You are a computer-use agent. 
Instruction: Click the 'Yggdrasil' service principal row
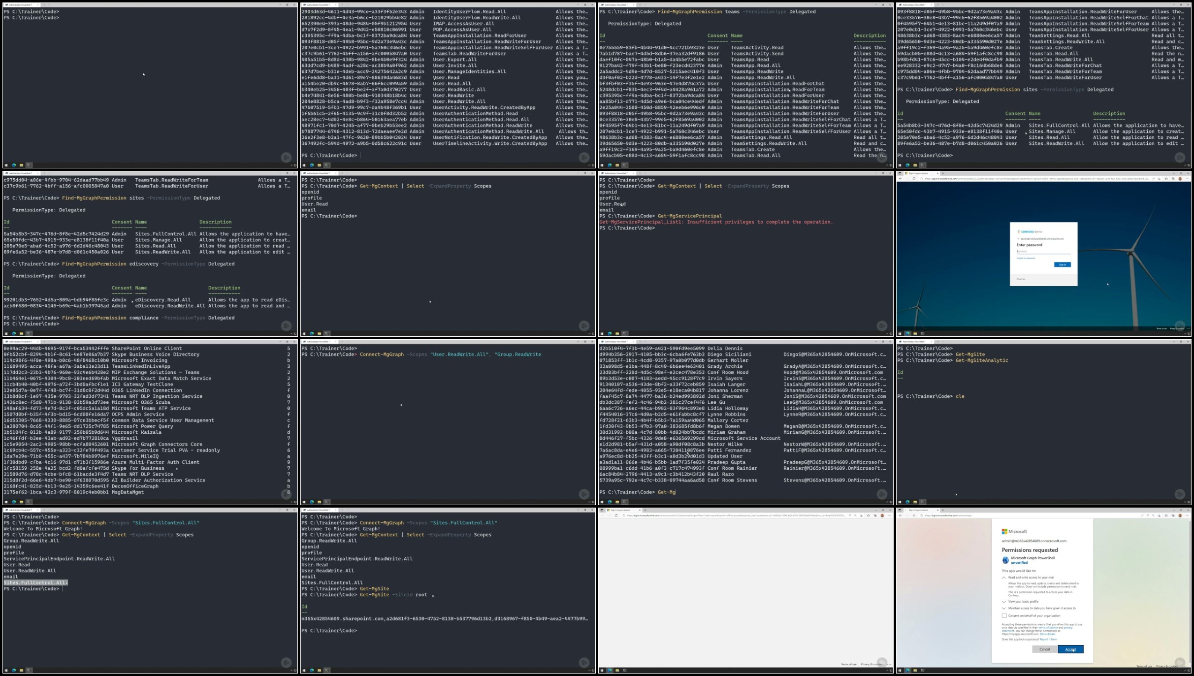[147, 438]
